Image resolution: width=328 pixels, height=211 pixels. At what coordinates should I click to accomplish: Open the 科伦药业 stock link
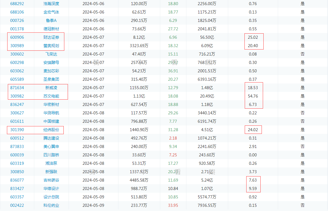(x=51, y=206)
